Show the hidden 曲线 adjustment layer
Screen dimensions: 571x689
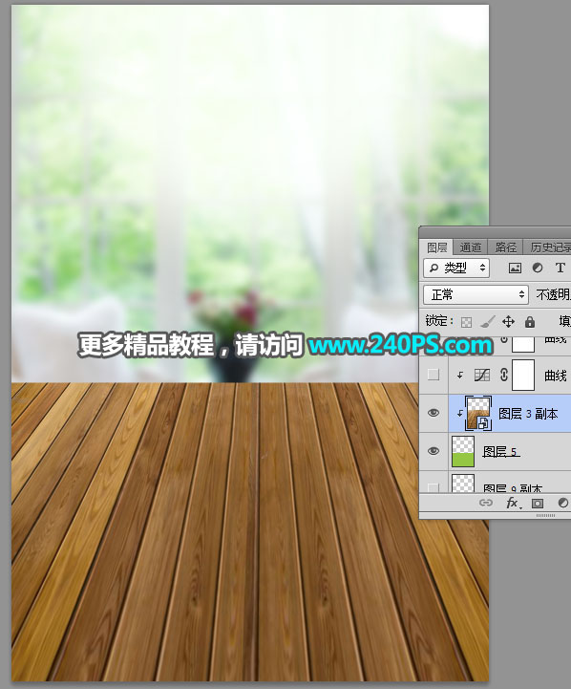pos(434,375)
